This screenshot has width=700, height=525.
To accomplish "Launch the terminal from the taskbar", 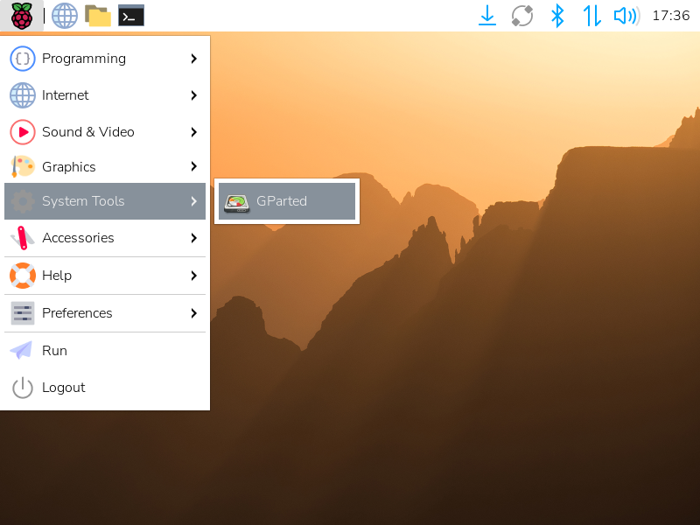I will click(131, 15).
